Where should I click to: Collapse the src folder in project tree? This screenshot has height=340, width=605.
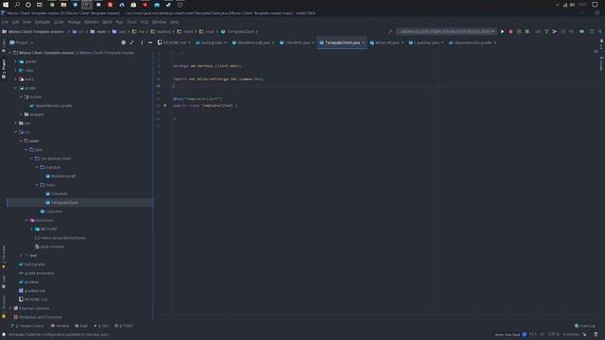click(16, 132)
